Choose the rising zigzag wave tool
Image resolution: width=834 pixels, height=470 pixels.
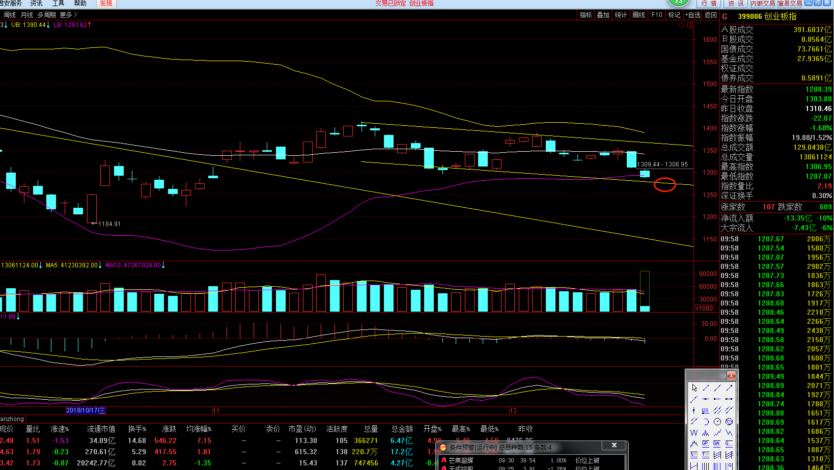point(717,433)
